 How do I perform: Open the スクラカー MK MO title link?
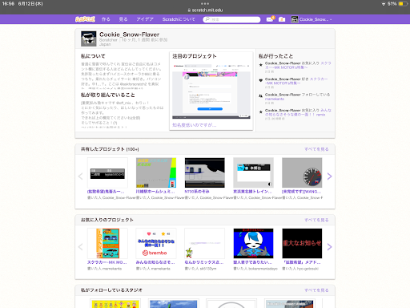tap(107, 262)
